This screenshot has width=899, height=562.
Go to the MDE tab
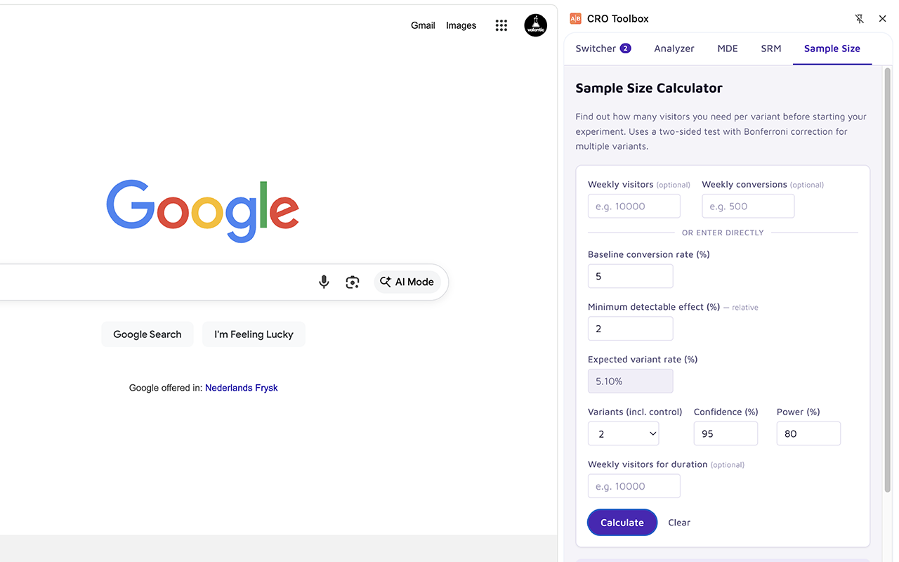coord(728,48)
